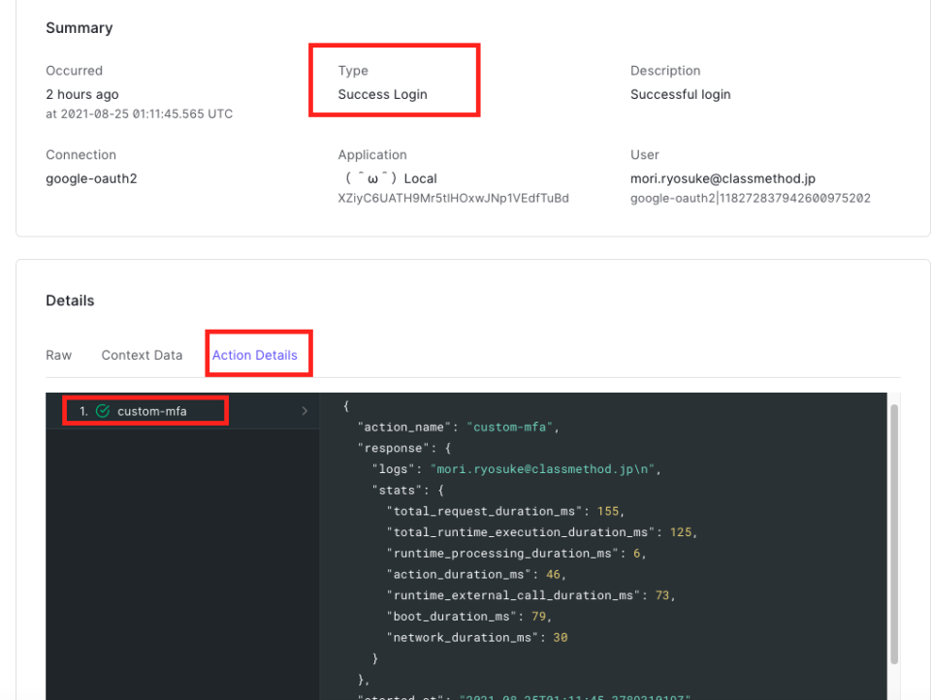931x700 pixels.
Task: Click the chevron arrow next to custom-mfa
Action: click(304, 410)
